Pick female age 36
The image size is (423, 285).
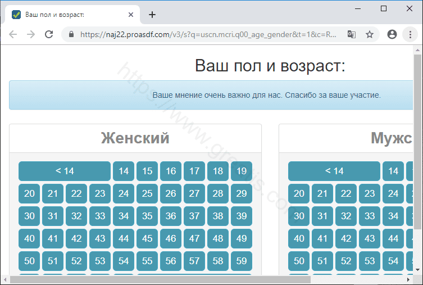(x=171, y=216)
